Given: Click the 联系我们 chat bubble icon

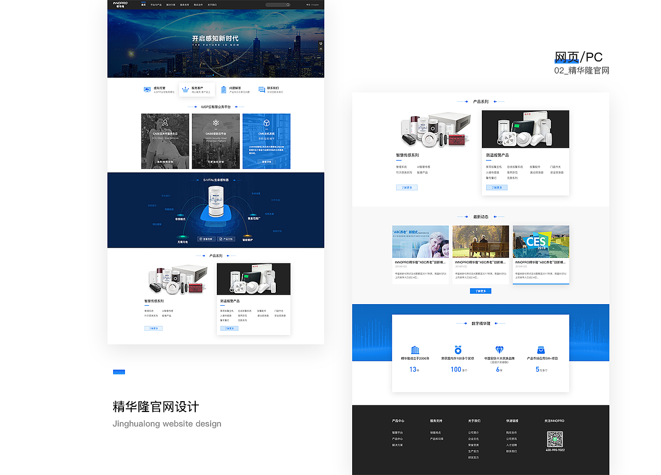Looking at the screenshot, I should point(261,89).
